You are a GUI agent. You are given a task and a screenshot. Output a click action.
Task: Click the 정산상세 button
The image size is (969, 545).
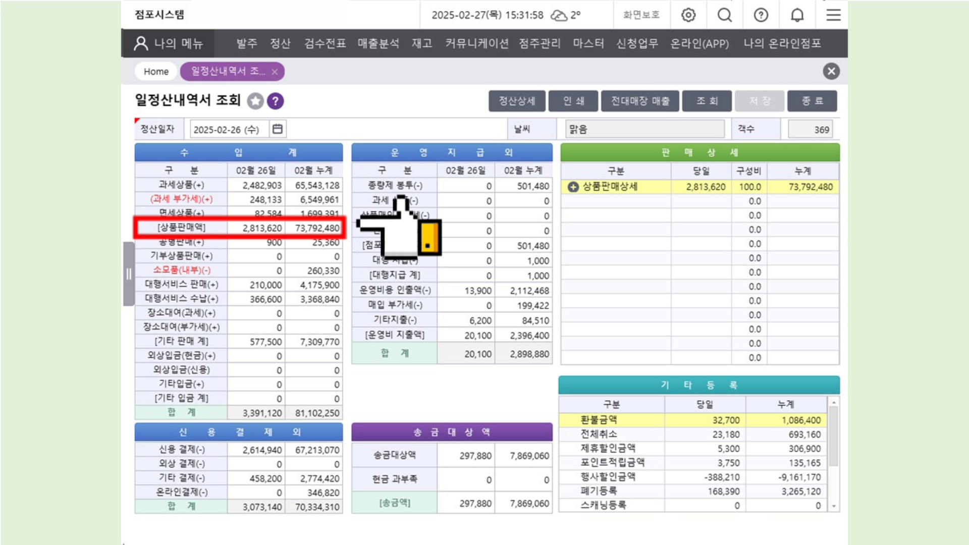tap(517, 101)
